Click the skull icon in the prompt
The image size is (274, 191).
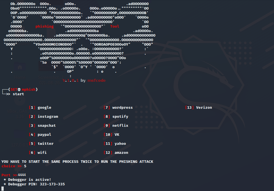point(19,89)
